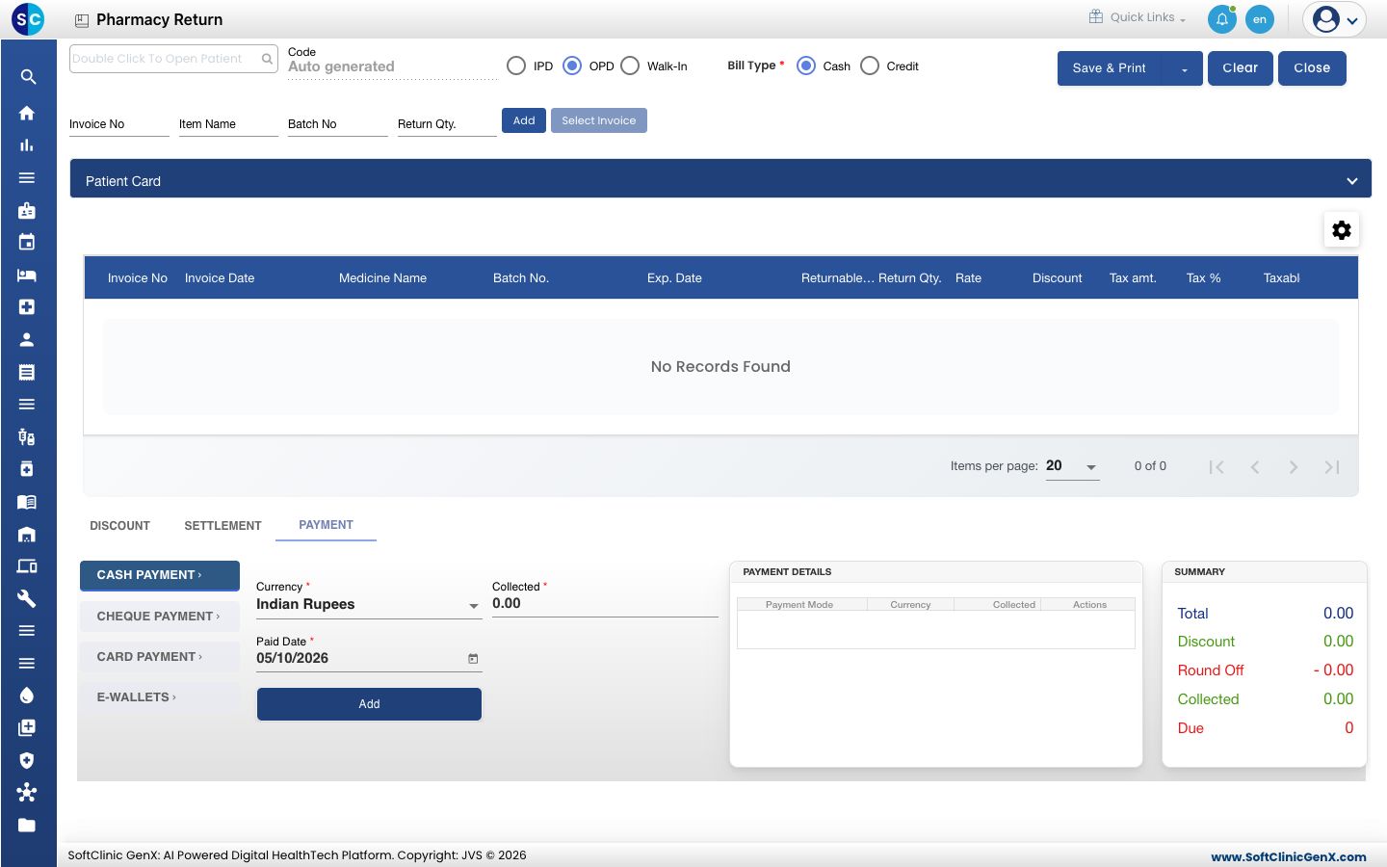Click the notification bell icon
This screenshot has width=1387, height=867.
click(1222, 19)
